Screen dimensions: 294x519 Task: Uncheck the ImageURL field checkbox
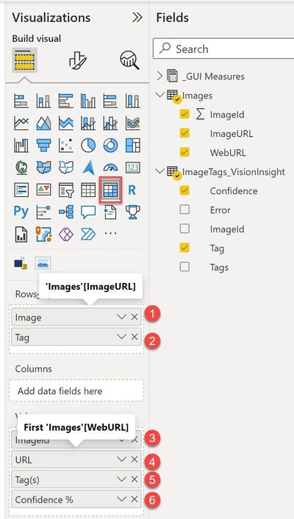pyautogui.click(x=184, y=133)
